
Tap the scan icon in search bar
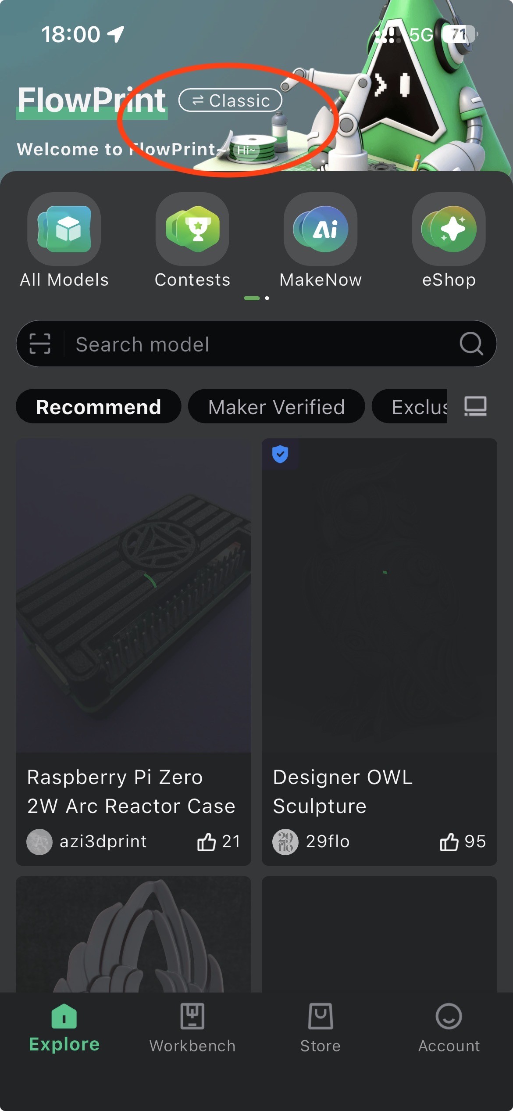(40, 344)
